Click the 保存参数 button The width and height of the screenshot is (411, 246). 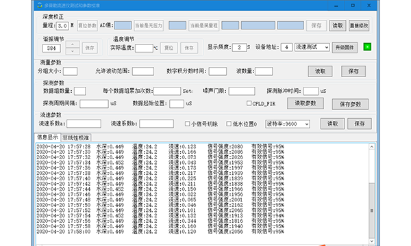350,104
